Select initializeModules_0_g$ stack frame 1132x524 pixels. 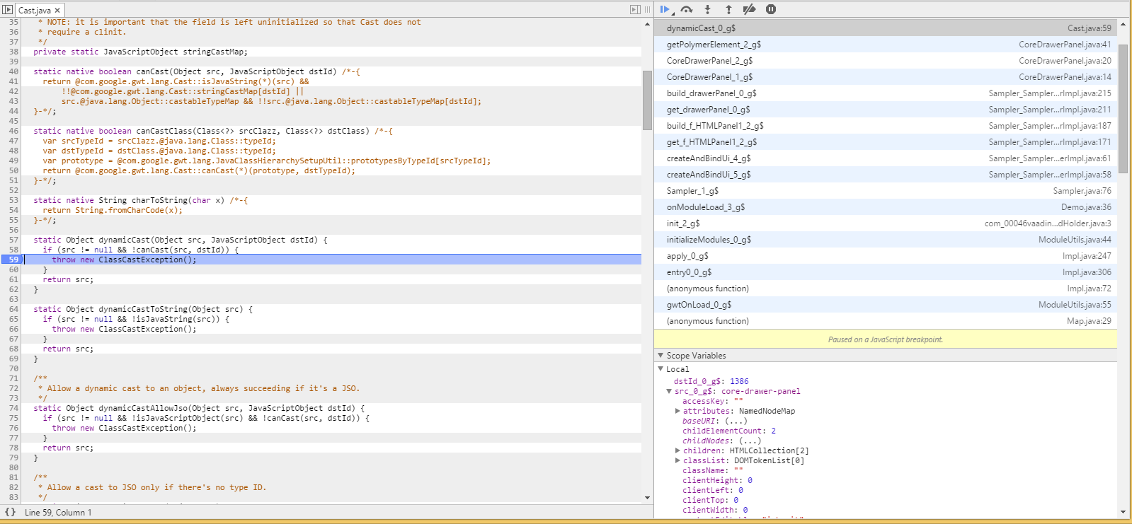coord(886,240)
